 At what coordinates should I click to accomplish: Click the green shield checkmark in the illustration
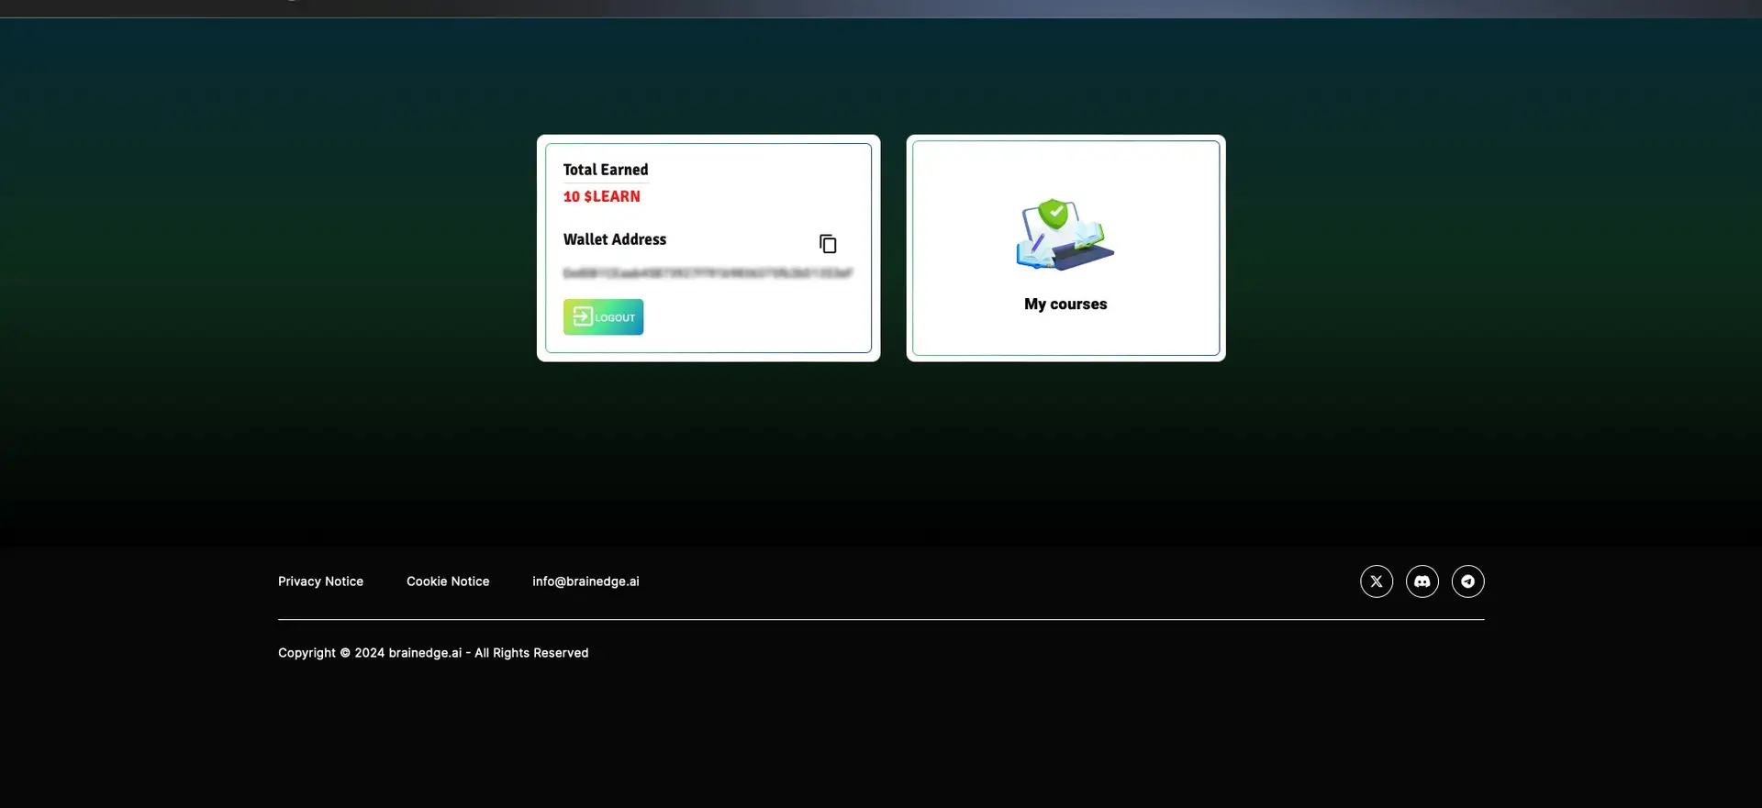(1054, 214)
